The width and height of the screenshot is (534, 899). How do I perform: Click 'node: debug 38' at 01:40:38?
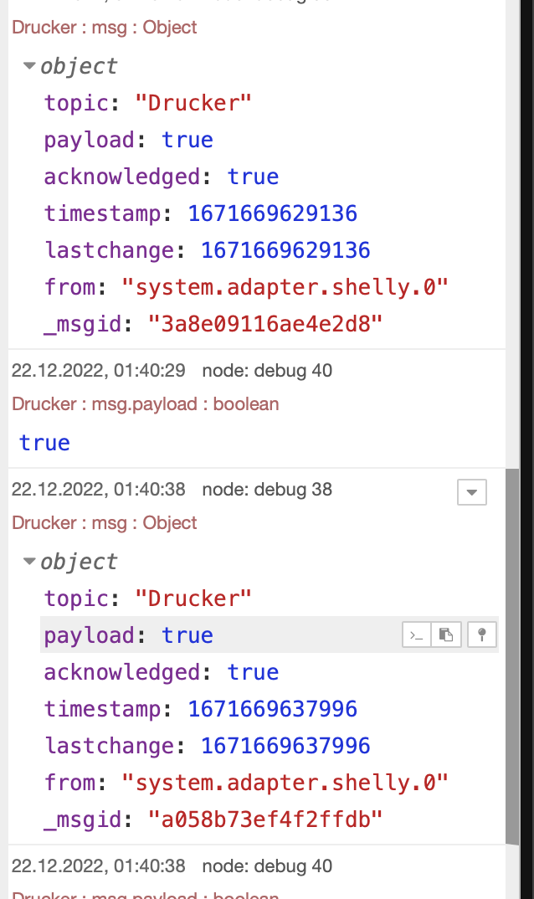(x=267, y=490)
